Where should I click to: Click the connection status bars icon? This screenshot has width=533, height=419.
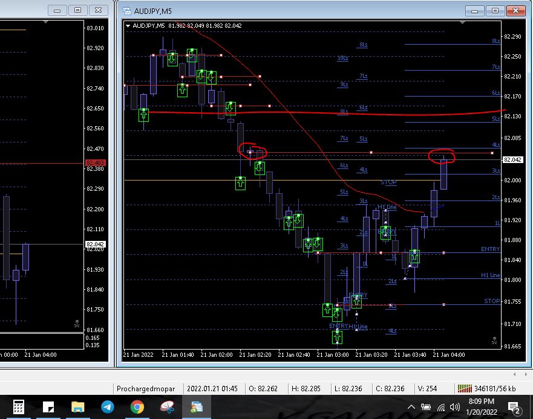pos(465,388)
